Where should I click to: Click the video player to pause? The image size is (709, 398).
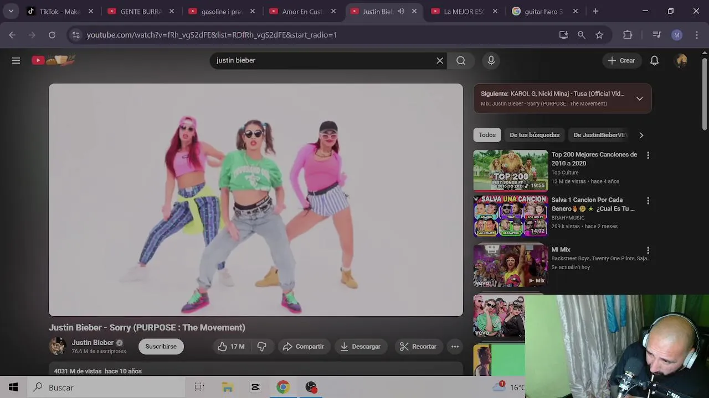pyautogui.click(x=256, y=200)
